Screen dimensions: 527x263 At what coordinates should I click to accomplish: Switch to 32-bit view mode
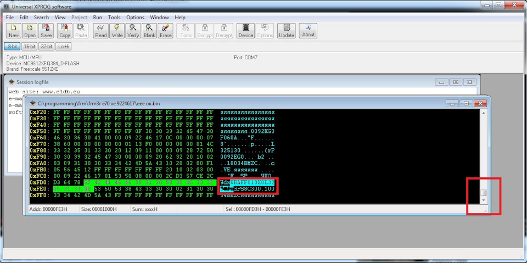[x=47, y=47]
